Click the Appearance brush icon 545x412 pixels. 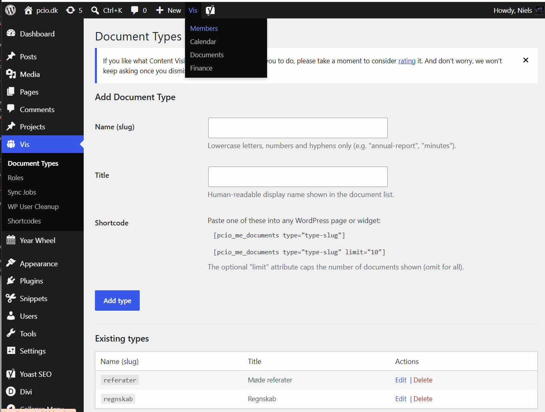(x=11, y=263)
